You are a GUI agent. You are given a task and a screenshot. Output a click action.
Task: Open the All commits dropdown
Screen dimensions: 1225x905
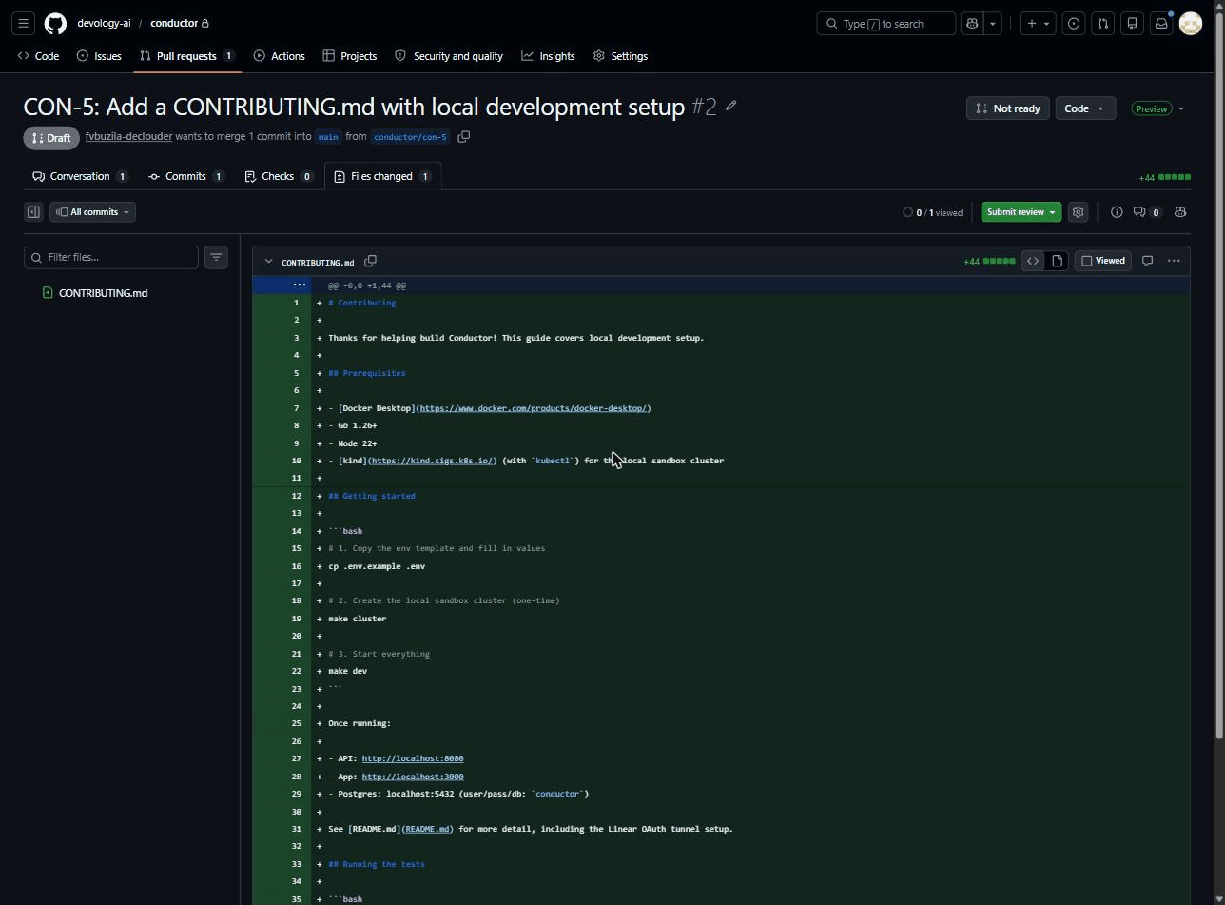click(x=93, y=212)
